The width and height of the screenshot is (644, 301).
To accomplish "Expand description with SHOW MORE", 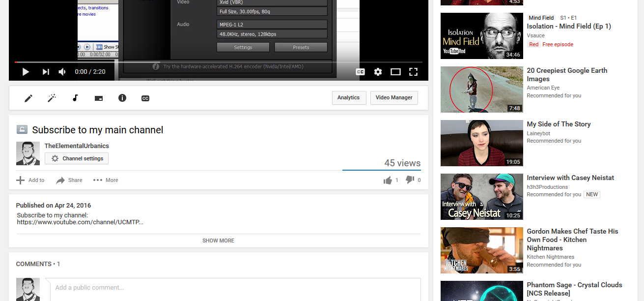I will 218,241.
